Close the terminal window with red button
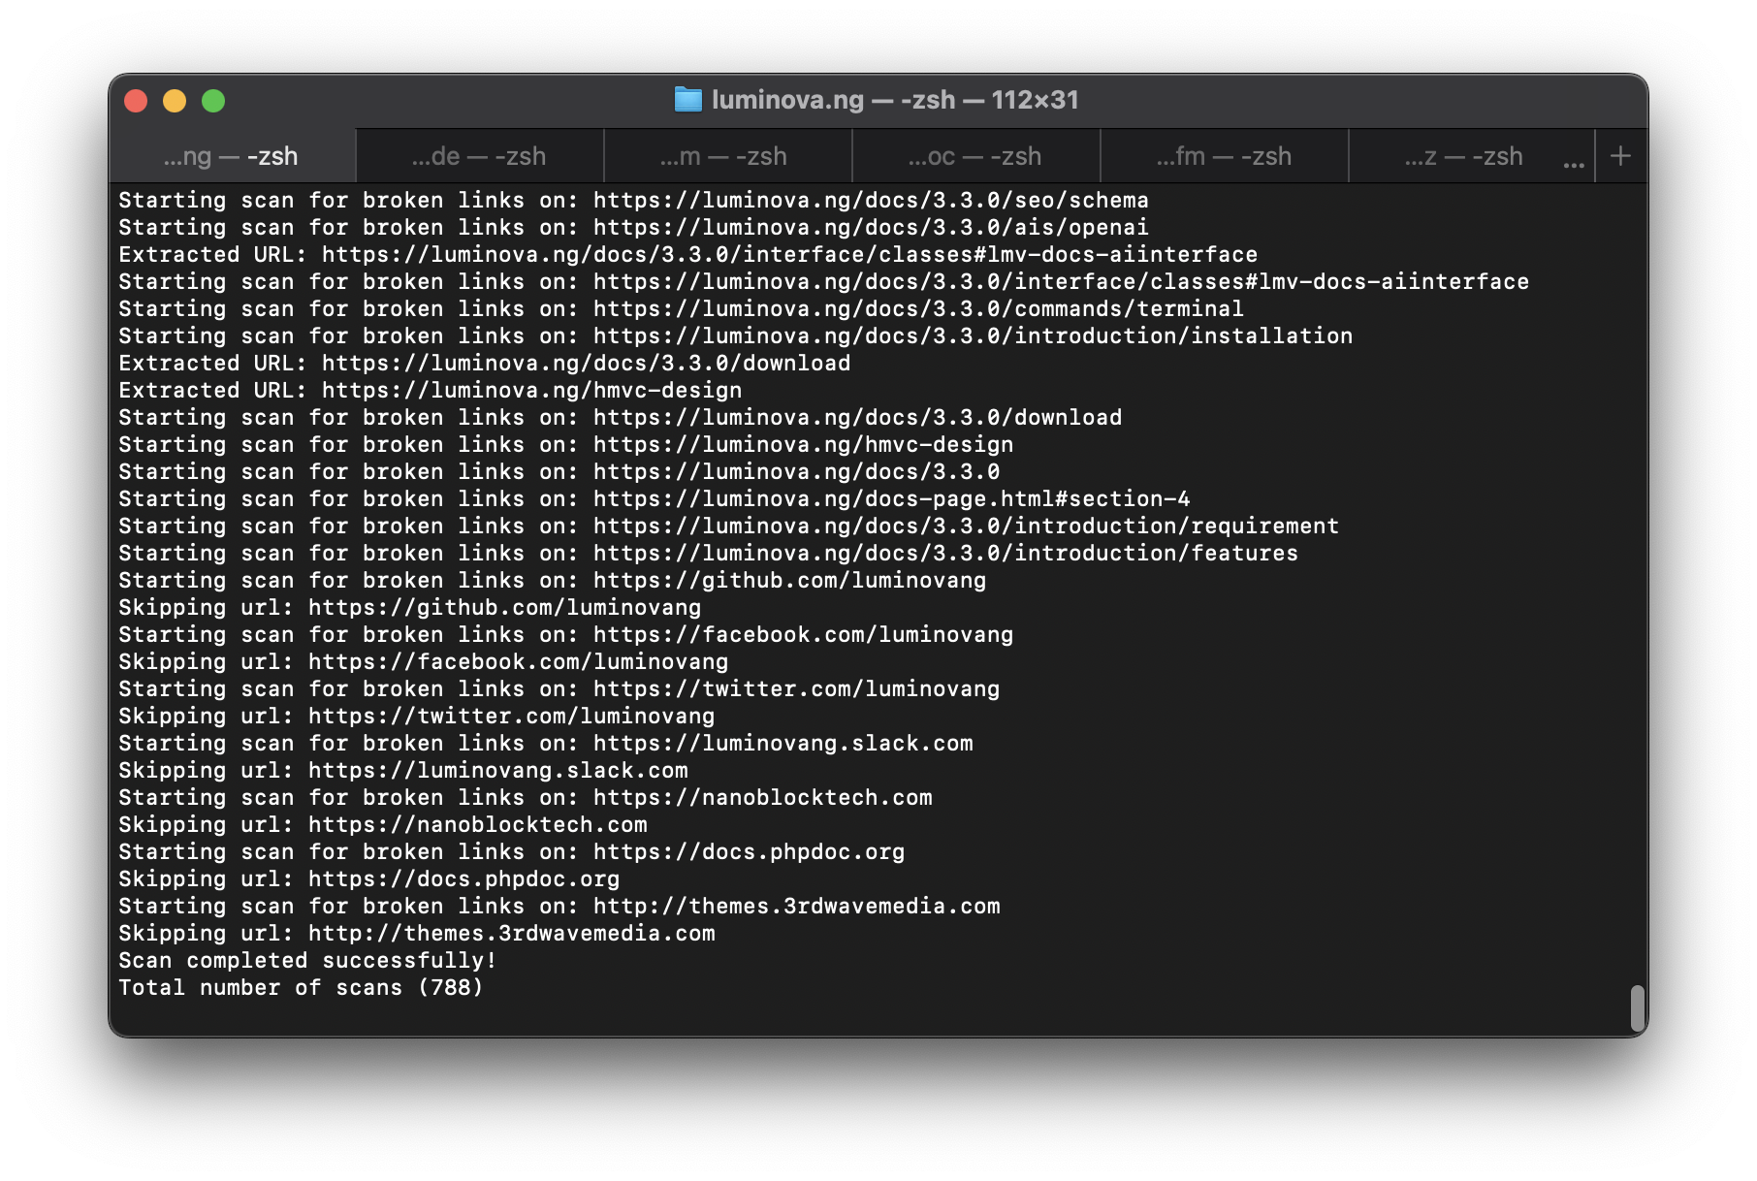 136,101
